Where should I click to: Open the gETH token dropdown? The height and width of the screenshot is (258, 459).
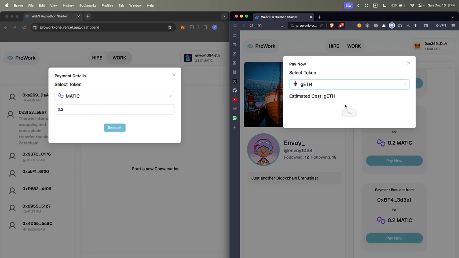click(349, 84)
